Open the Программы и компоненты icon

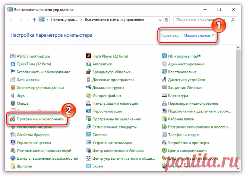[x=13, y=119]
